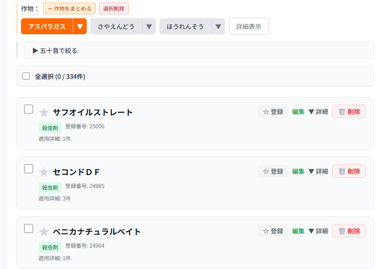Click the 作物をまとめる button
This screenshot has width=383, height=269.
[69, 8]
